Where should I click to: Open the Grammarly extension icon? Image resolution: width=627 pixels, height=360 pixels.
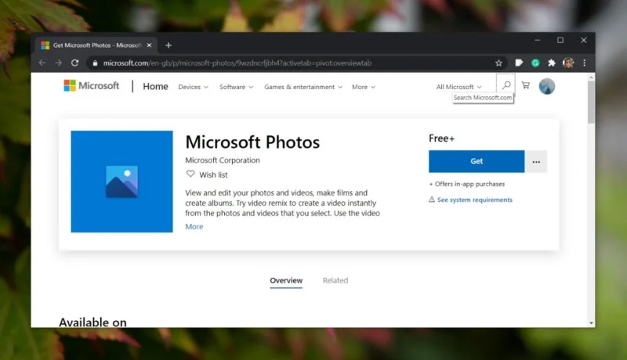[535, 63]
